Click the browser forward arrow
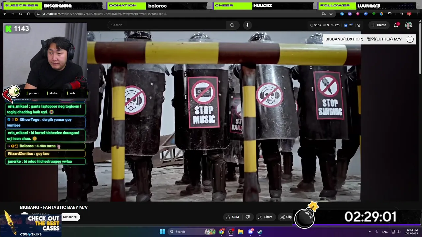422x237 pixels. (13, 14)
